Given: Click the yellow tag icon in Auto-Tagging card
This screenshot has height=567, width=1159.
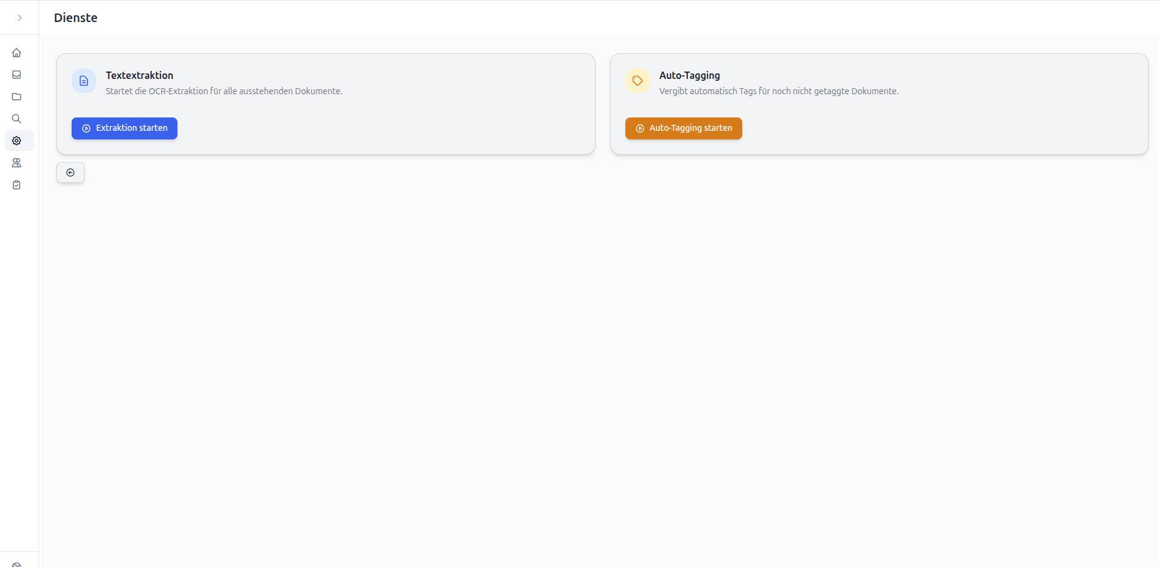Looking at the screenshot, I should (x=638, y=81).
